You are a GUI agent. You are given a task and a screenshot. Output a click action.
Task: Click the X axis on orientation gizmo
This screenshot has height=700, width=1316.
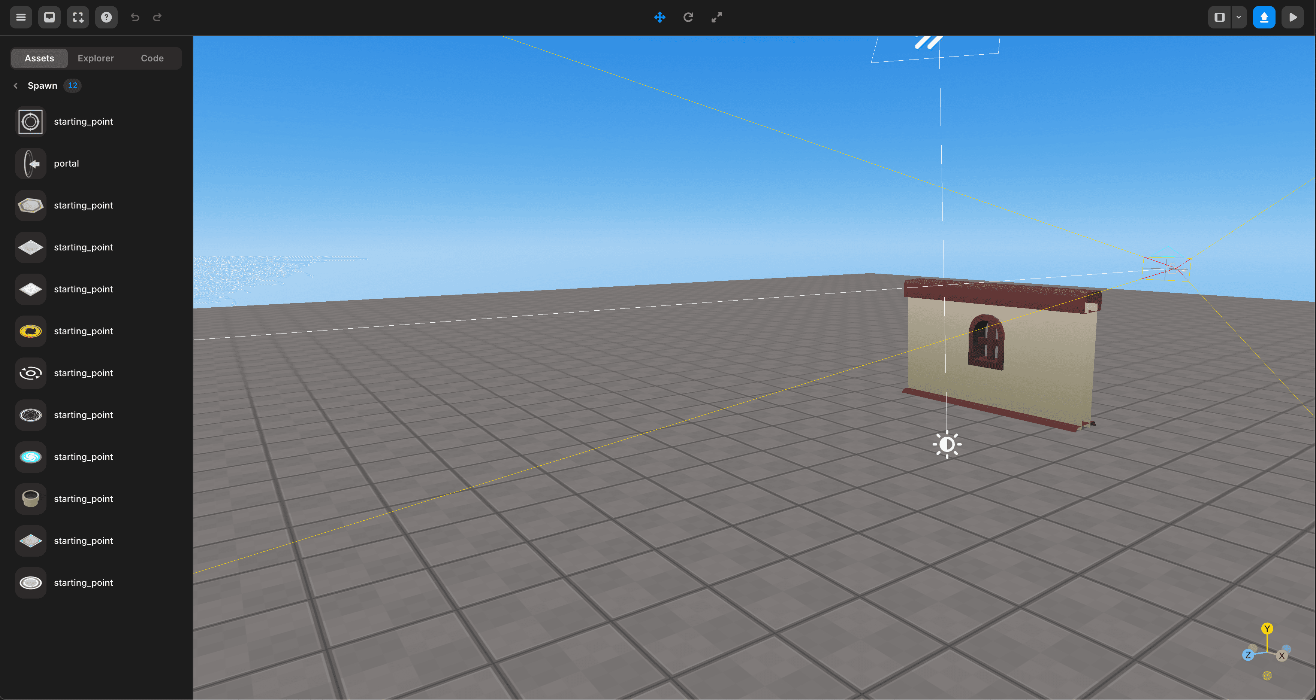coord(1281,656)
